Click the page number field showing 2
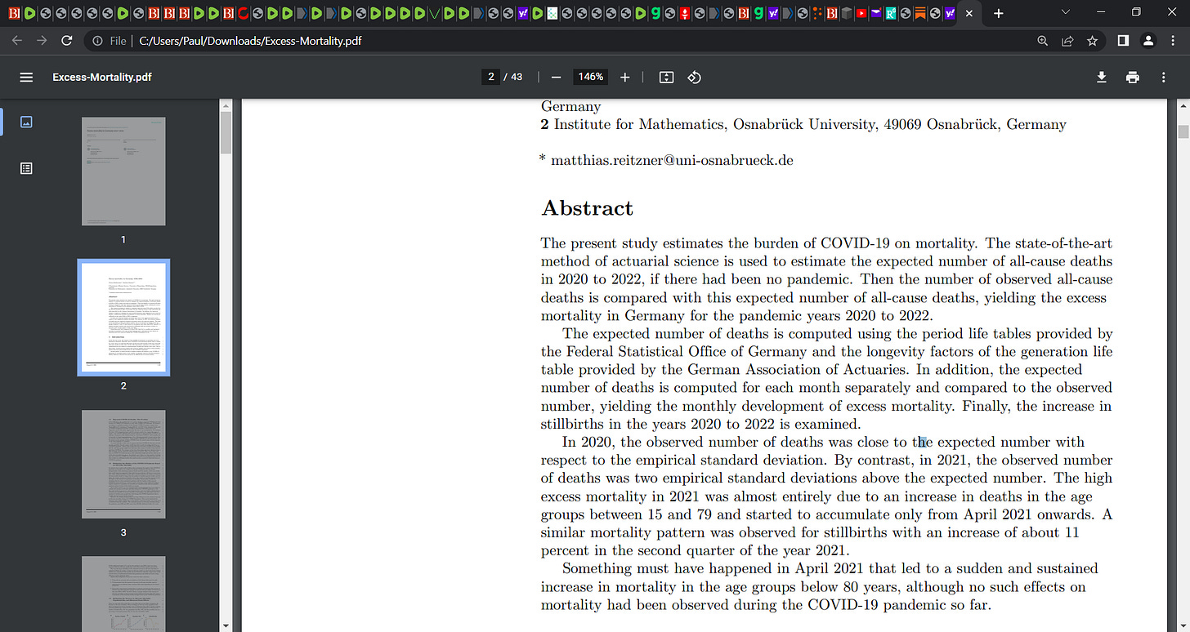The width and height of the screenshot is (1190, 632). 491,77
